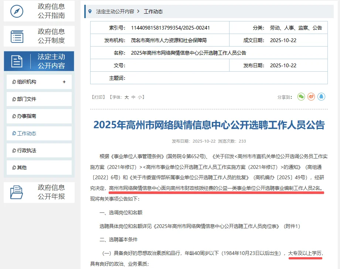Open 政府信息公开指南 sidebar section
Viewport: 340px width, 269px height.
39,11
